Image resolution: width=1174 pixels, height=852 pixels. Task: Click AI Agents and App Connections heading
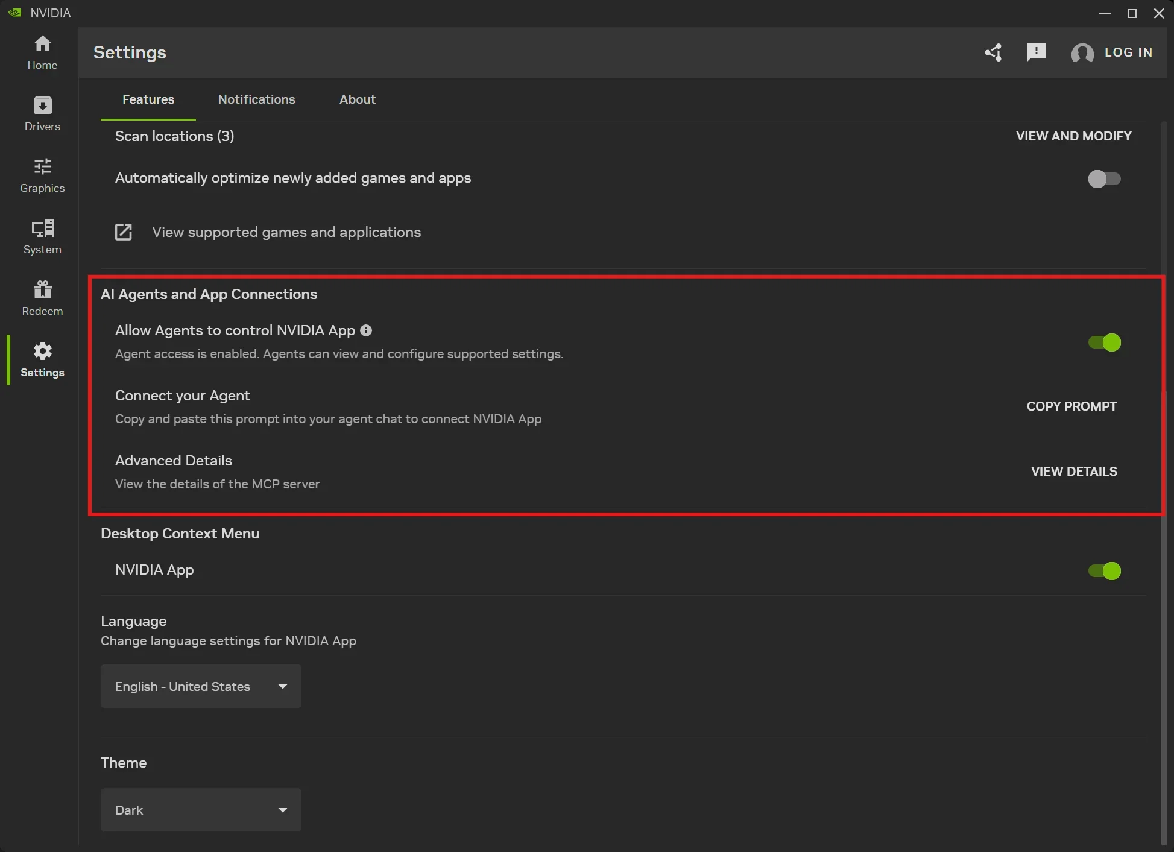point(209,294)
